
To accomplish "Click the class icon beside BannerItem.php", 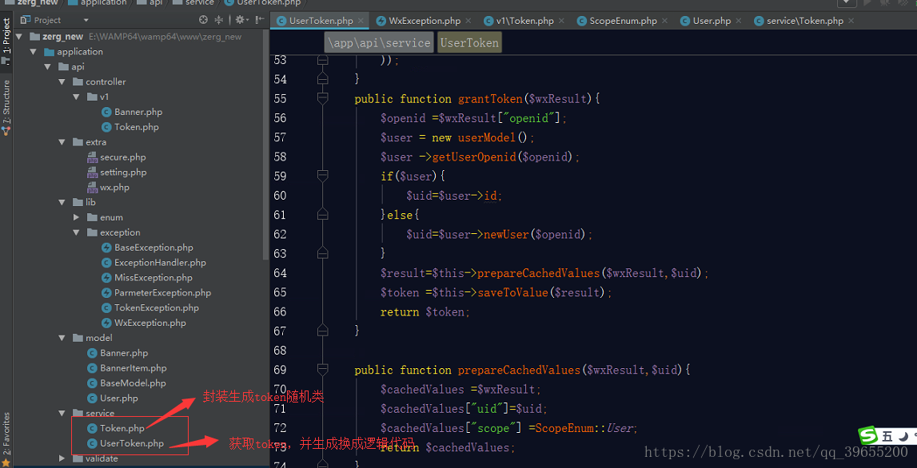I will click(x=92, y=368).
